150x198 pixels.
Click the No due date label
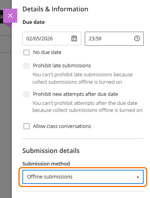tap(47, 52)
